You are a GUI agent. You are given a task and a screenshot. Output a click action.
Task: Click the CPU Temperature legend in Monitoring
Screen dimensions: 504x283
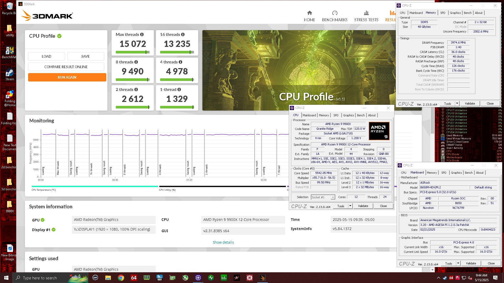point(44,190)
